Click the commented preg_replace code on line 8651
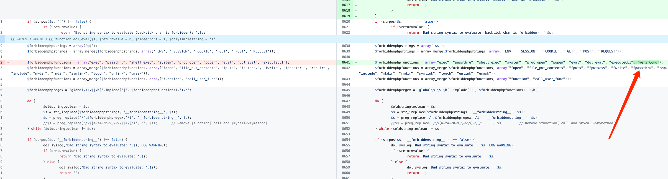The image size is (668, 179). pyautogui.click(x=503, y=123)
